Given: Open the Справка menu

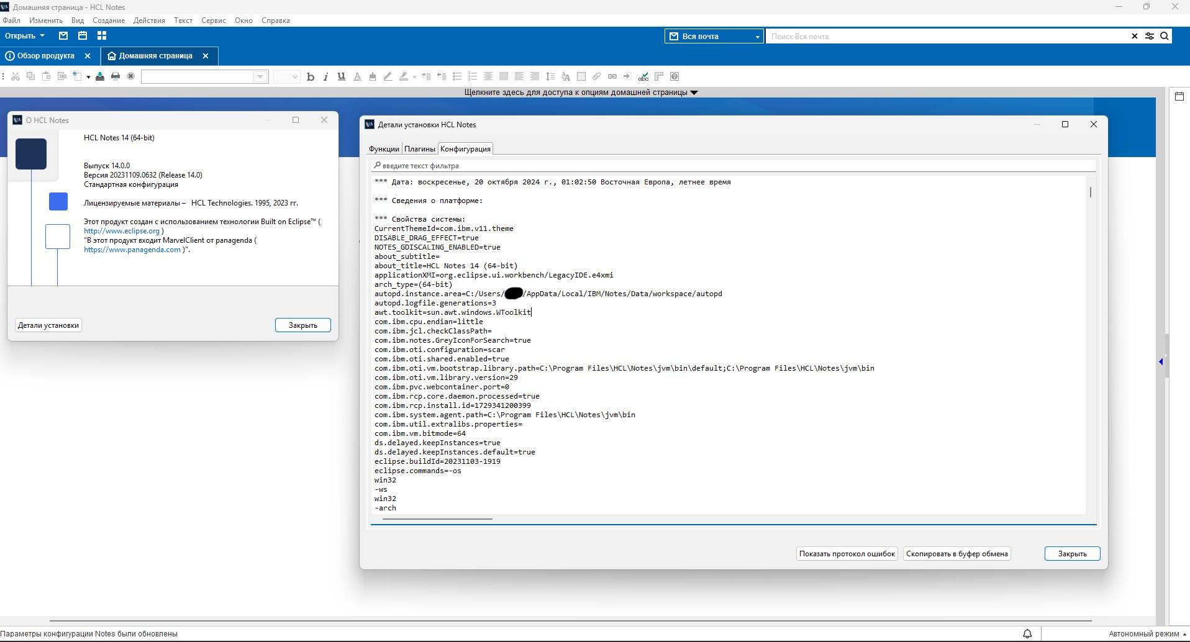Looking at the screenshot, I should 275,20.
